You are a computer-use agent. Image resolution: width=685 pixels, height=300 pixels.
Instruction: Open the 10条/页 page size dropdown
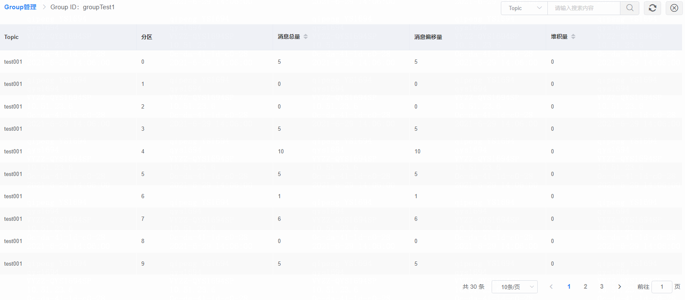(x=514, y=287)
